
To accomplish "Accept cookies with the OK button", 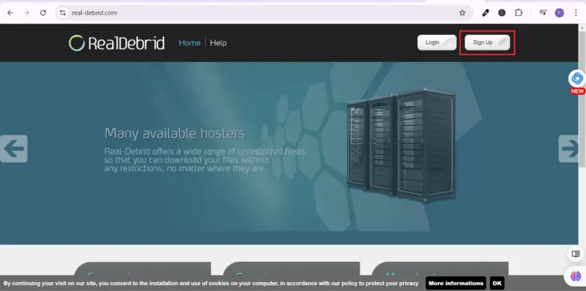I will [x=497, y=283].
